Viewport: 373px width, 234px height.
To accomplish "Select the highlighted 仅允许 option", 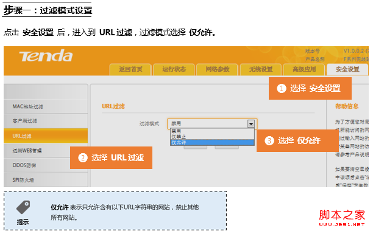I will pos(212,142).
